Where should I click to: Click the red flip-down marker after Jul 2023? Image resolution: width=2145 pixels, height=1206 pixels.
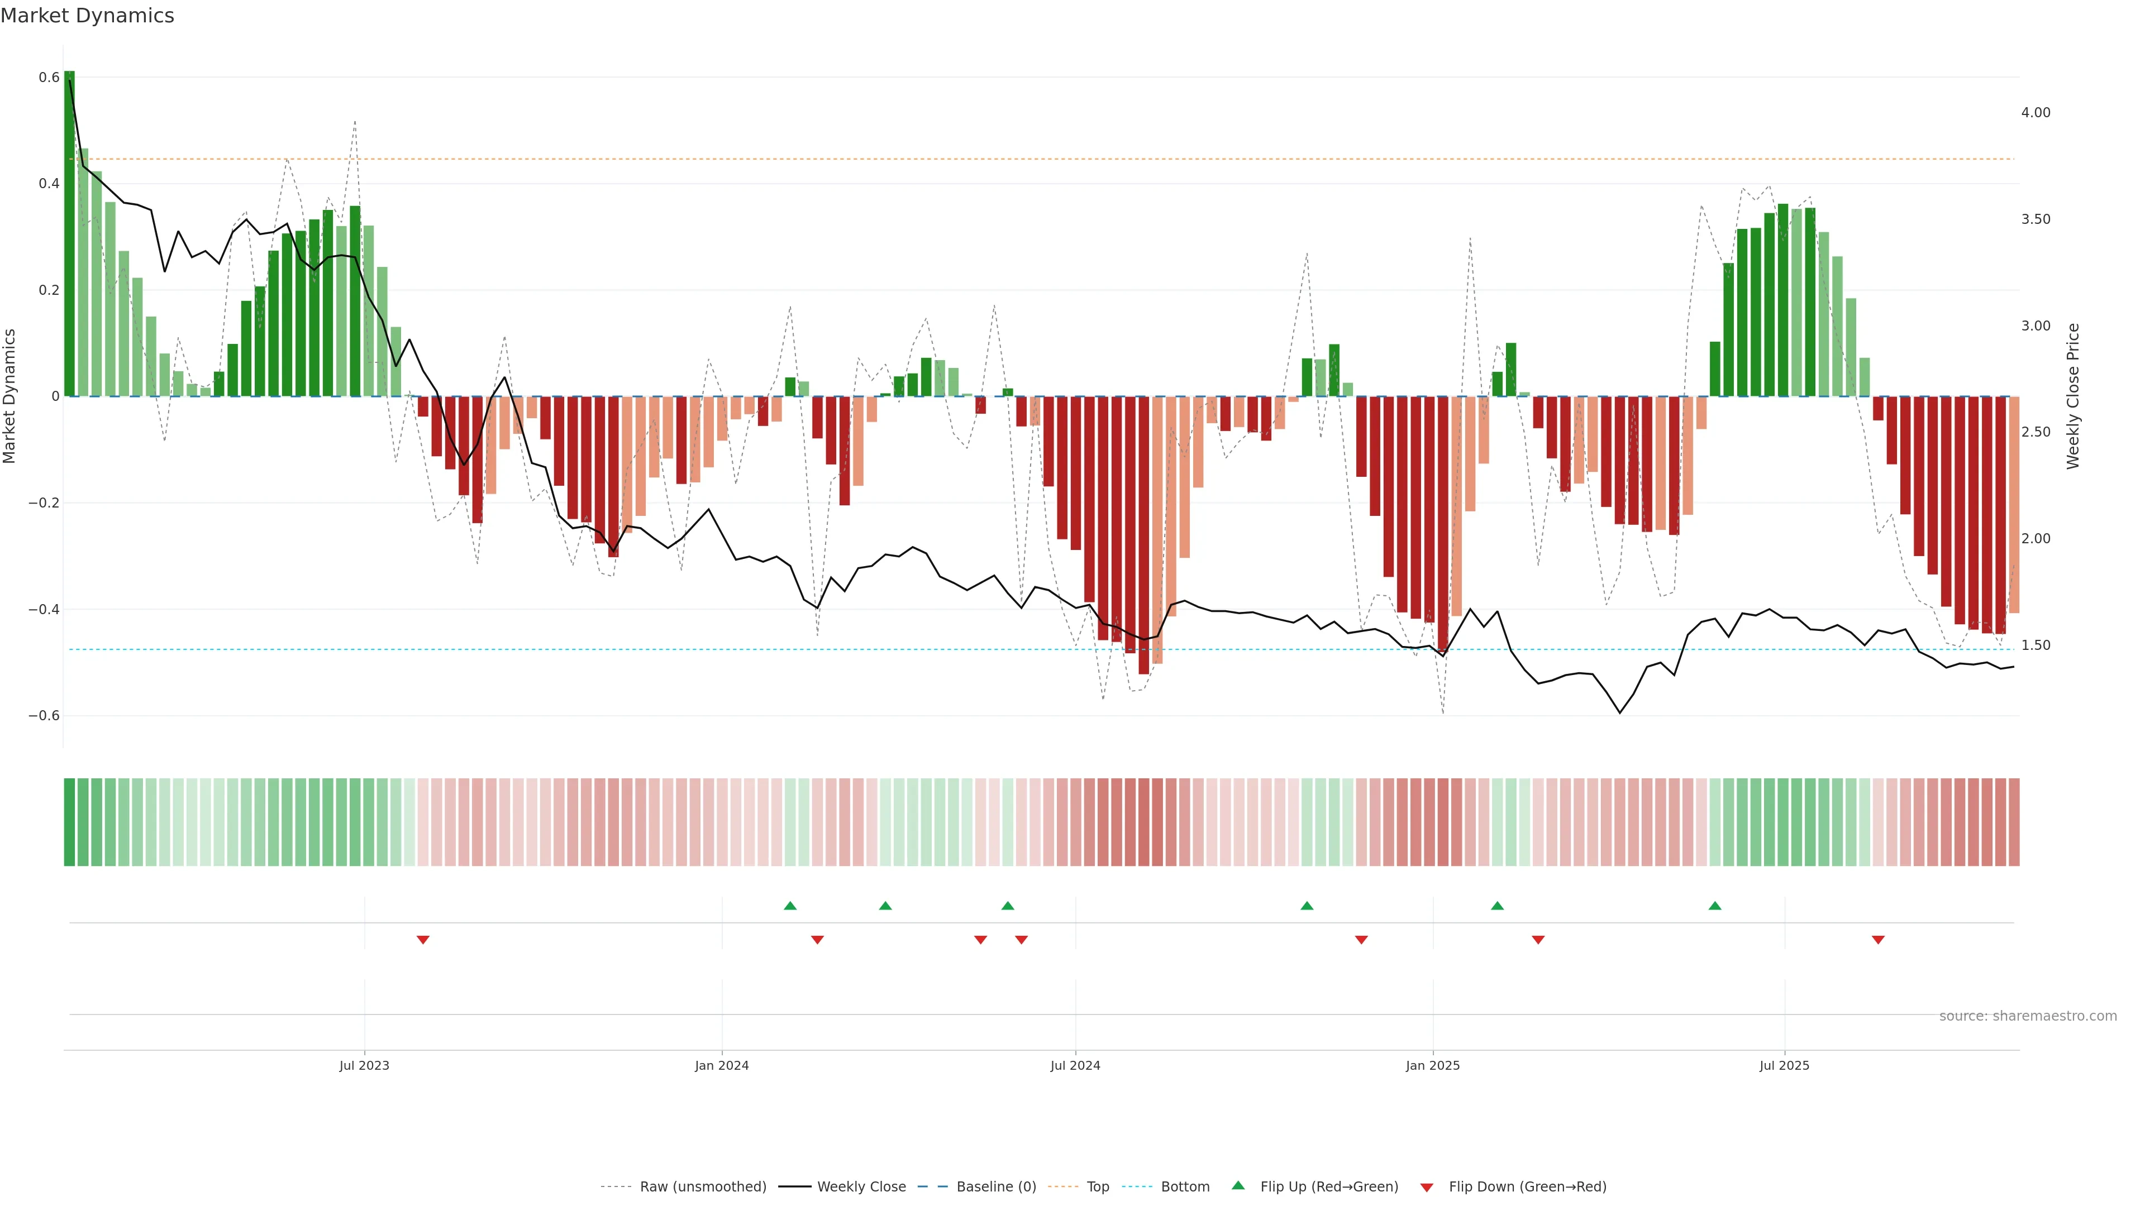coord(423,940)
